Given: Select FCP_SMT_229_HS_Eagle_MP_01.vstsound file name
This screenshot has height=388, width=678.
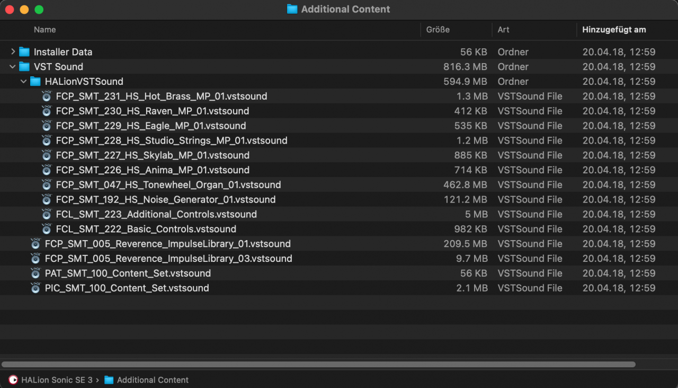Looking at the screenshot, I should coord(151,126).
